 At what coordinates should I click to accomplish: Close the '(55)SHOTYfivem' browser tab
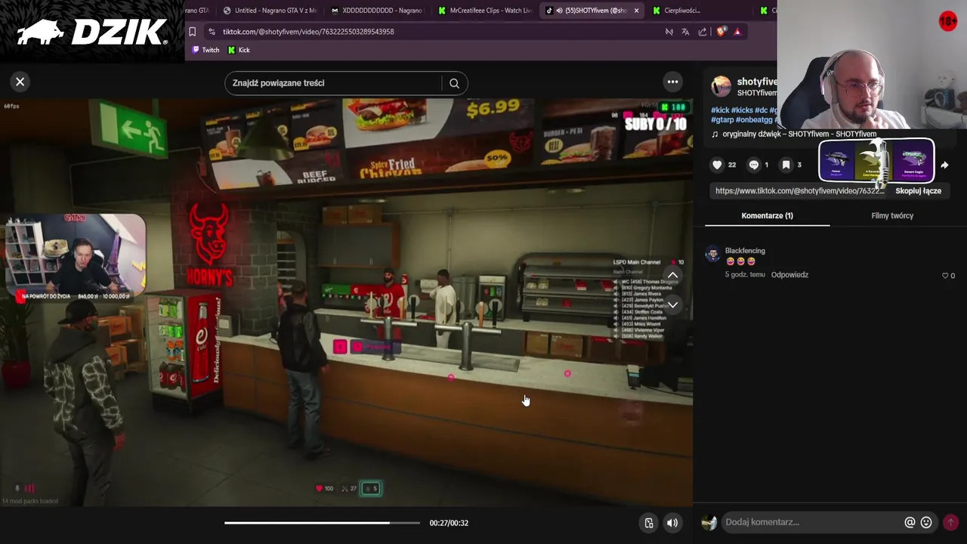click(x=636, y=11)
